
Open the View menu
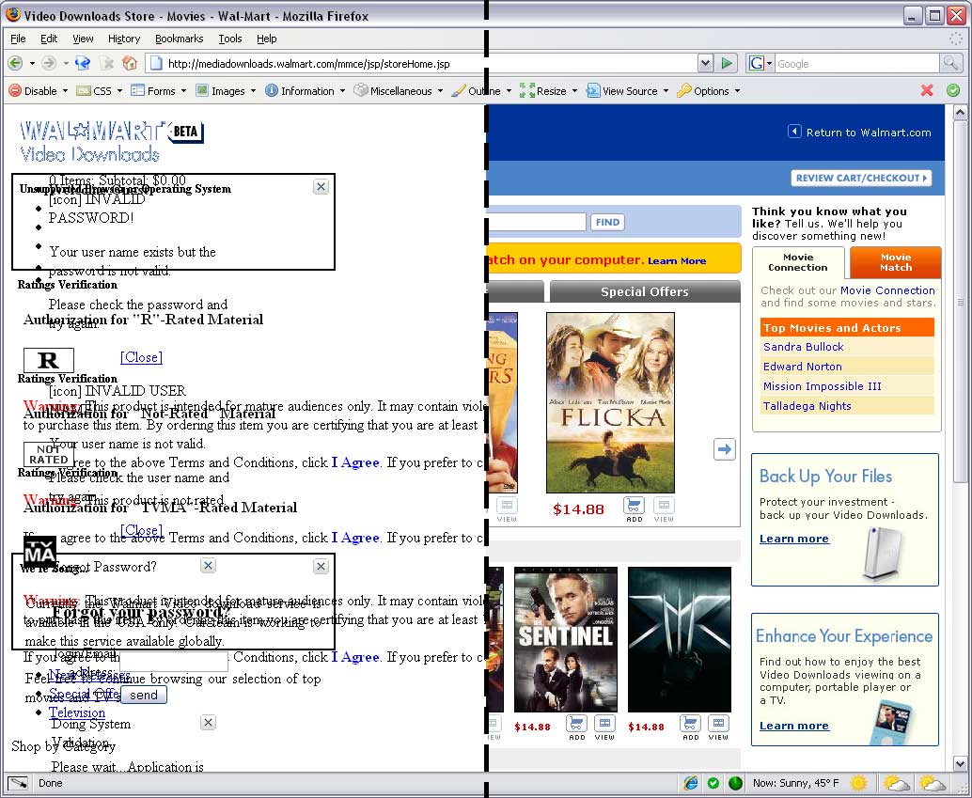tap(83, 39)
